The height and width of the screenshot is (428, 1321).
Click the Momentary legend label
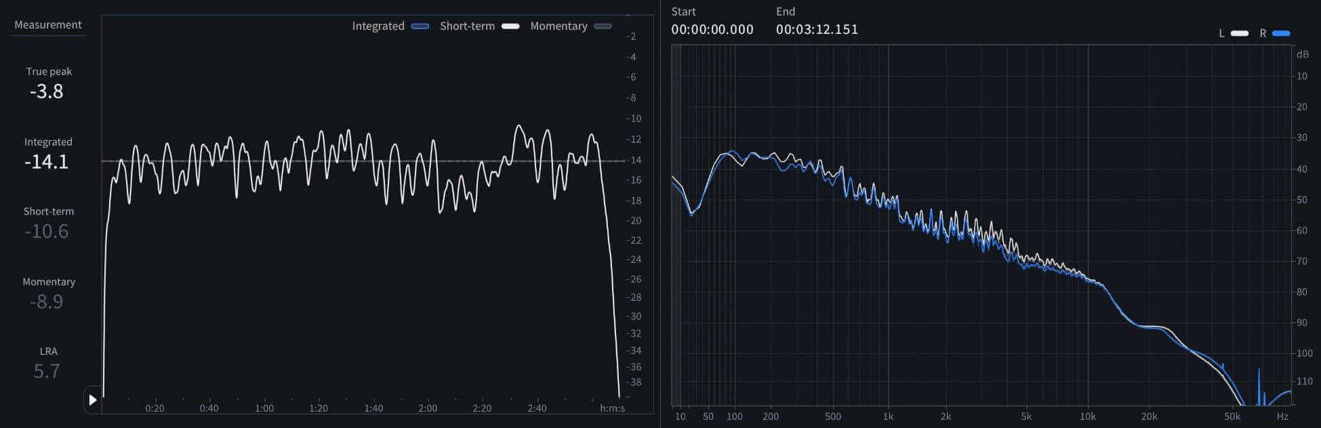click(x=558, y=26)
